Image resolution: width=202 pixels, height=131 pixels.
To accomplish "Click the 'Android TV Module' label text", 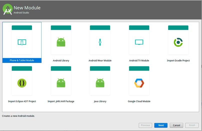I will pos(139,60).
